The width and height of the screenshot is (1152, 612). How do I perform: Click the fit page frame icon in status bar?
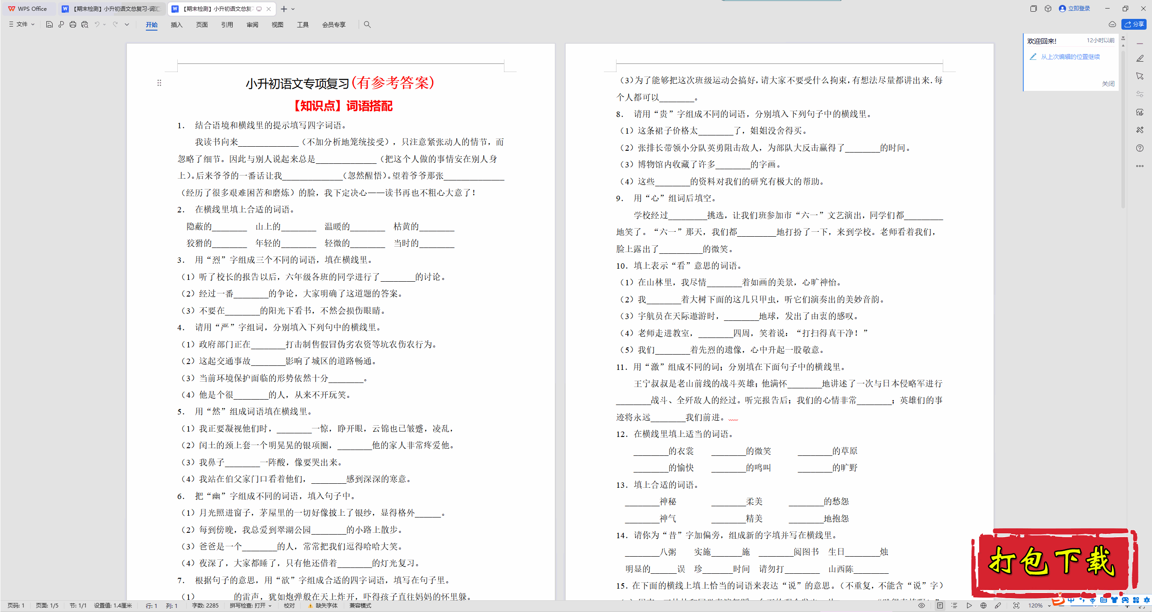pos(1016,606)
